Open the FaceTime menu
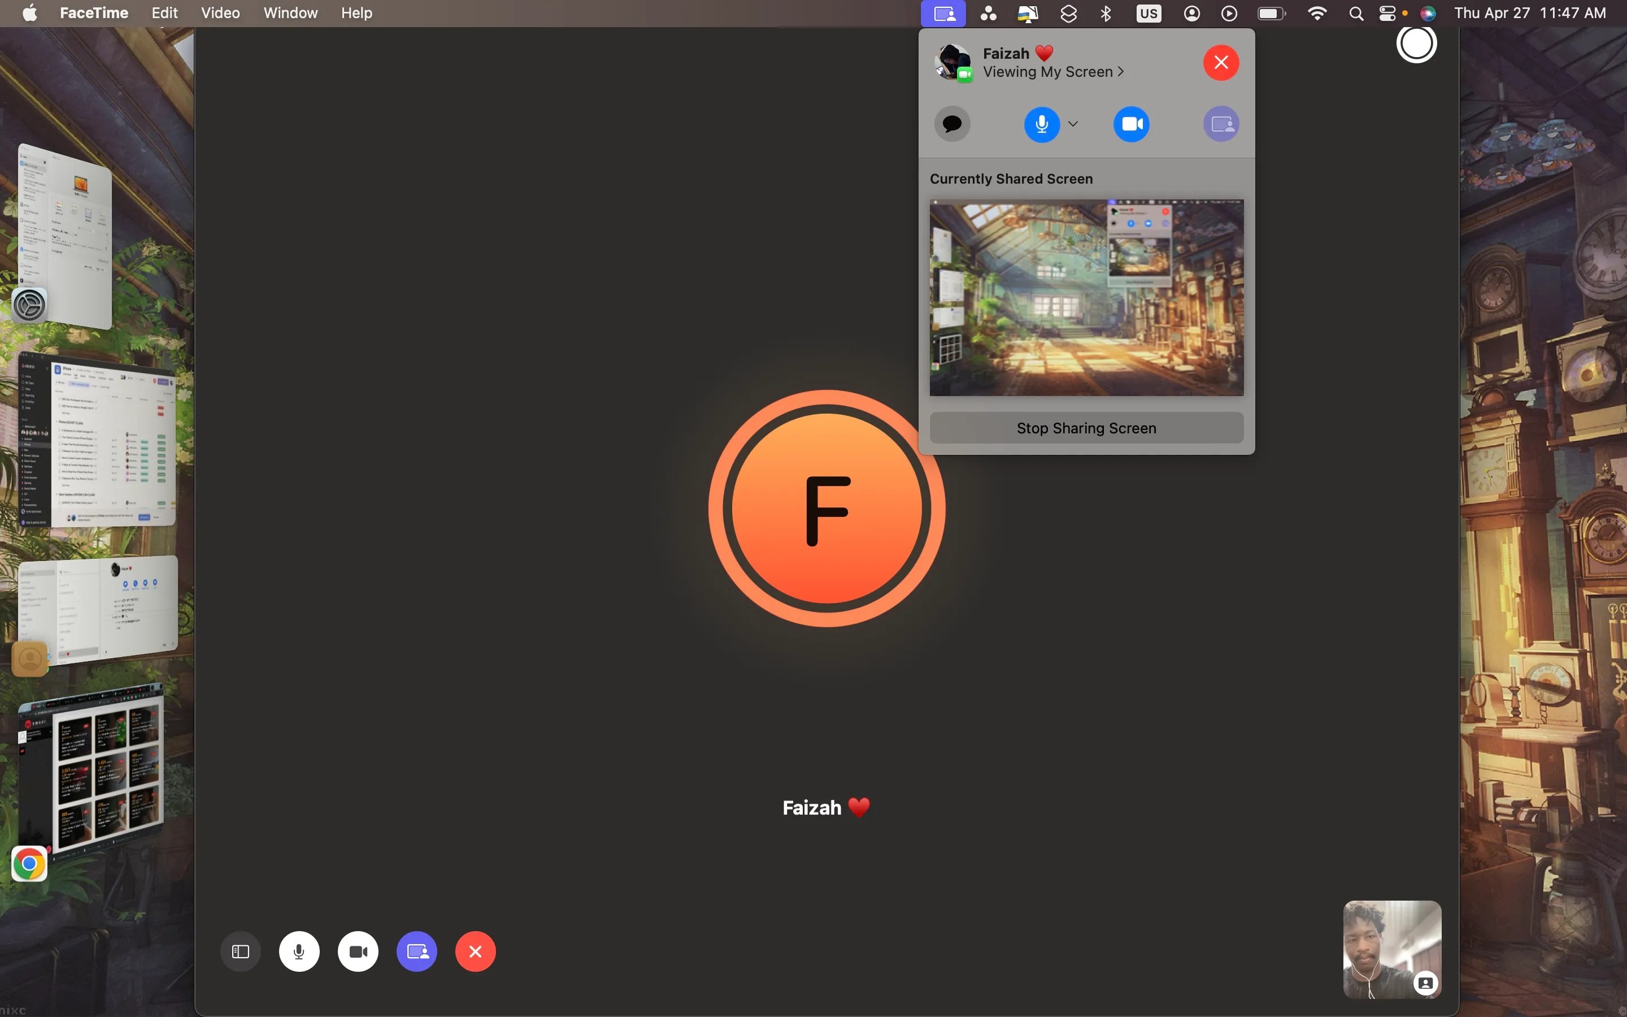1627x1017 pixels. (x=94, y=13)
